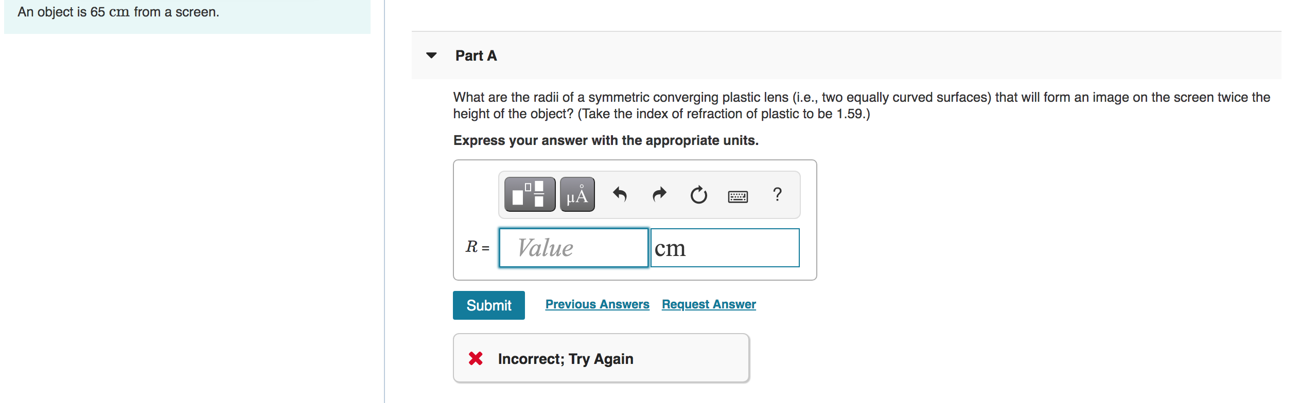
Task: Click the Part A header label
Action: point(476,56)
